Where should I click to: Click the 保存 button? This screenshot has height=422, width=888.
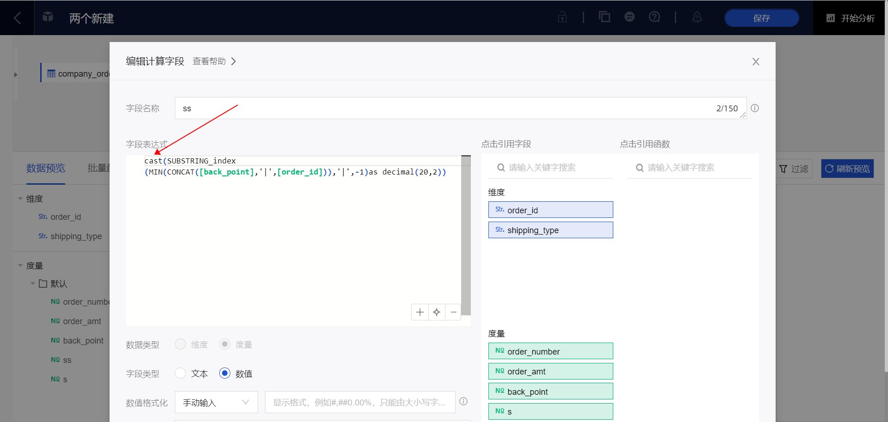point(761,18)
